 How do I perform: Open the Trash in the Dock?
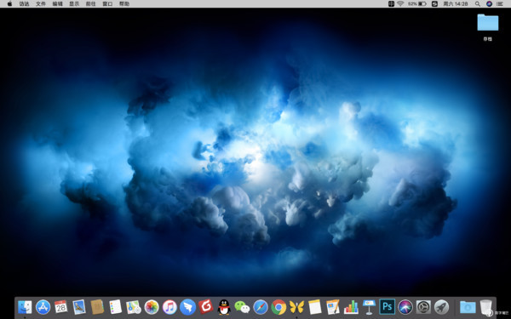pyautogui.click(x=485, y=307)
